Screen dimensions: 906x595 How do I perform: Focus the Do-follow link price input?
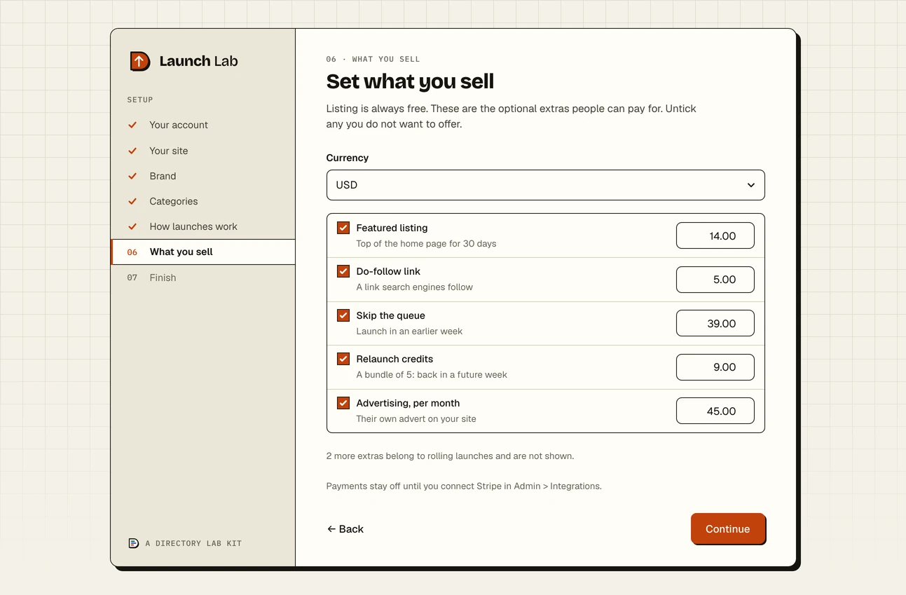tap(715, 280)
